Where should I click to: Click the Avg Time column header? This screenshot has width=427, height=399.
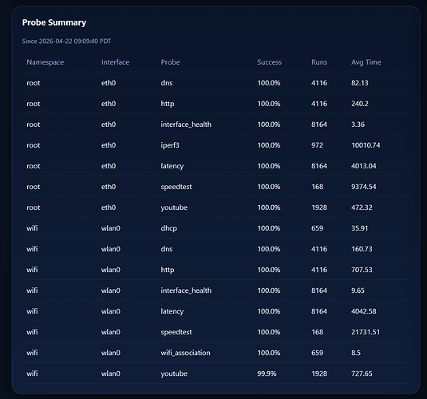(x=366, y=62)
